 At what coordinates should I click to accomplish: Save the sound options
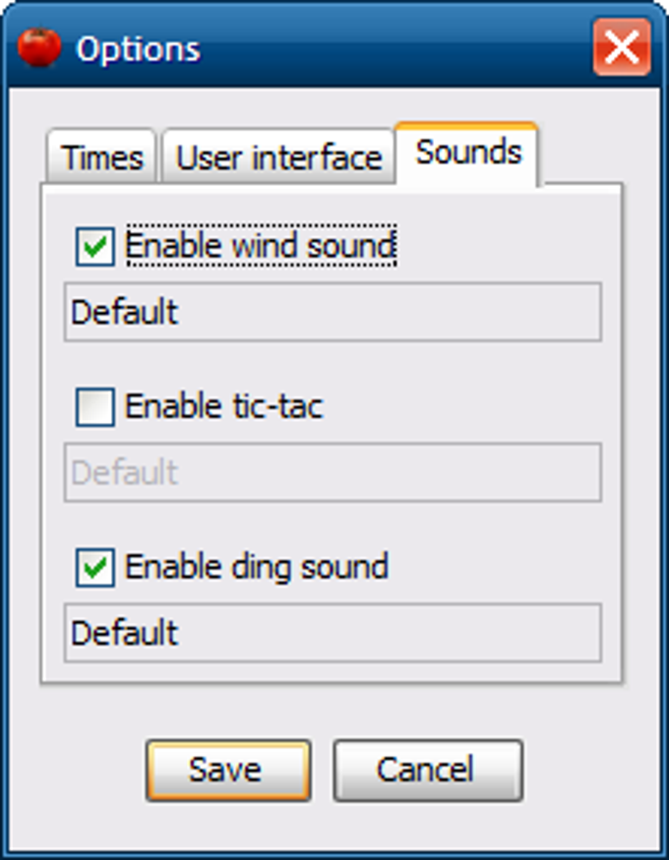tap(228, 770)
